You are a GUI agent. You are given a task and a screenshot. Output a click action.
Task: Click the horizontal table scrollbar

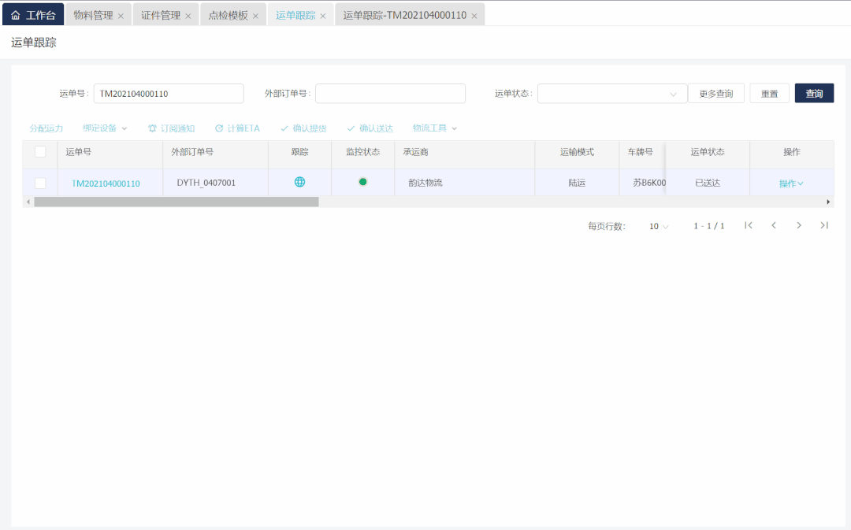click(177, 202)
